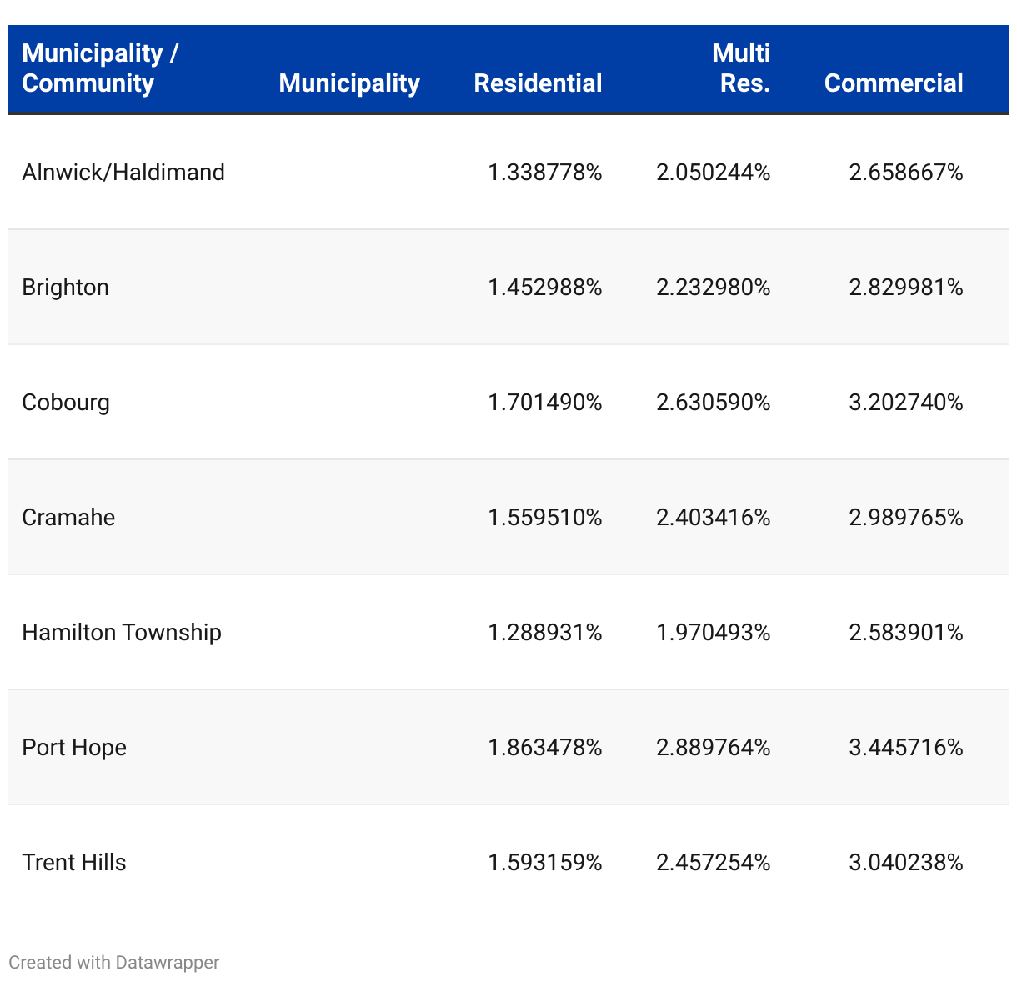Click Port Hope's commercial rate 3.445716%
The image size is (1017, 982).
coord(906,748)
